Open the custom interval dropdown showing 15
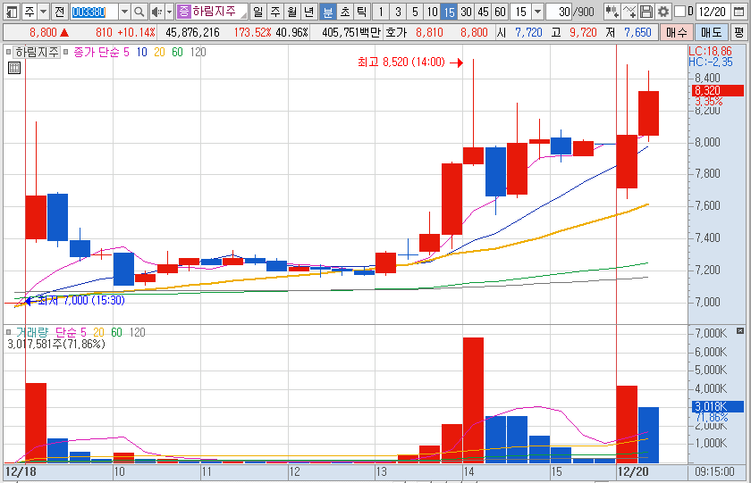The image size is (751, 483). coord(538,12)
